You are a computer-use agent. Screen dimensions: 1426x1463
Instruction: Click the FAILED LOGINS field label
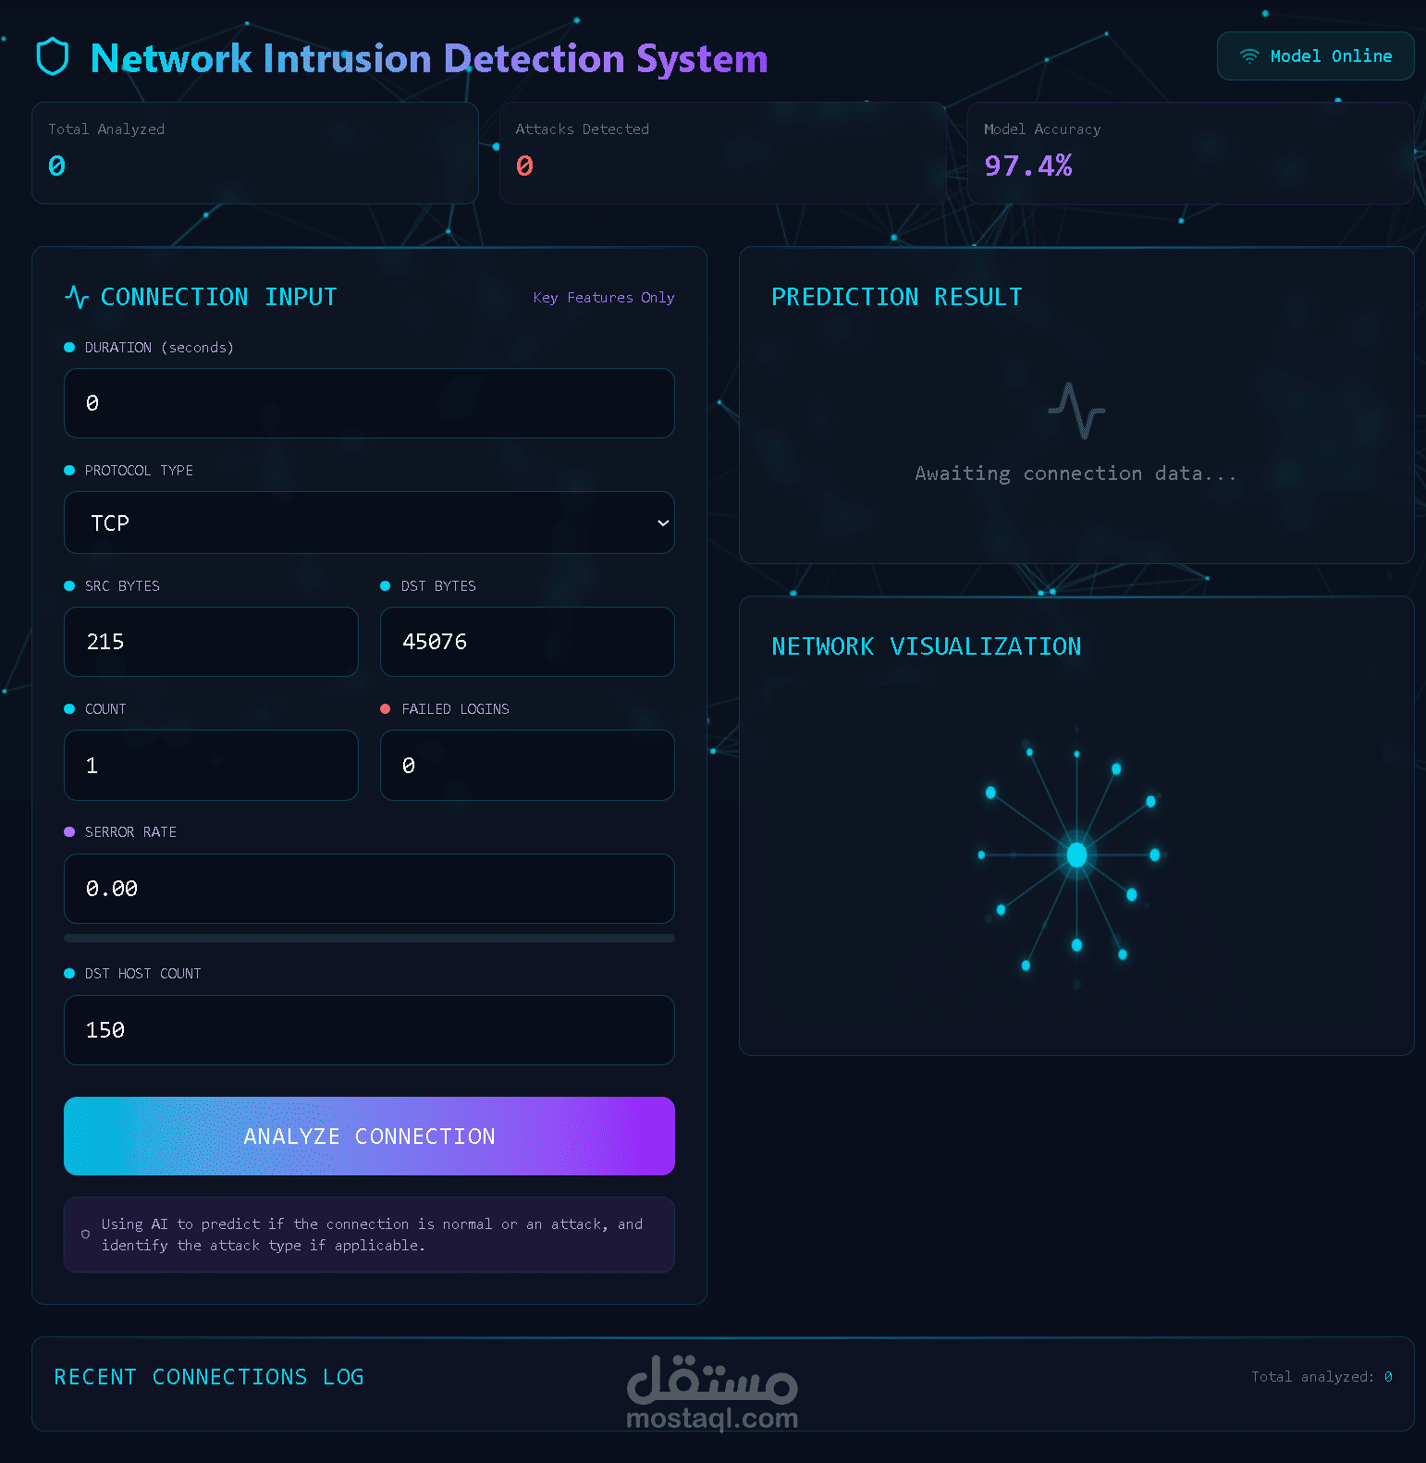click(455, 709)
